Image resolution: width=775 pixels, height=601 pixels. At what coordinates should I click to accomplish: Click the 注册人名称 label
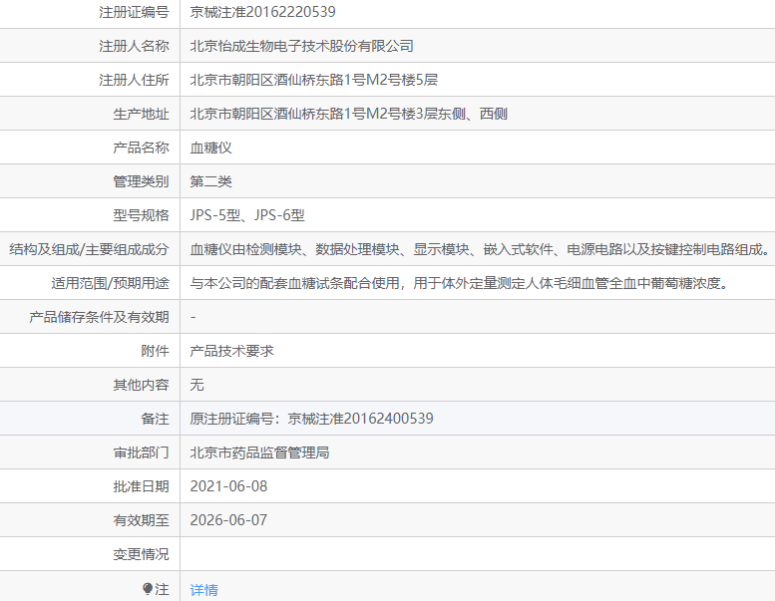click(134, 46)
